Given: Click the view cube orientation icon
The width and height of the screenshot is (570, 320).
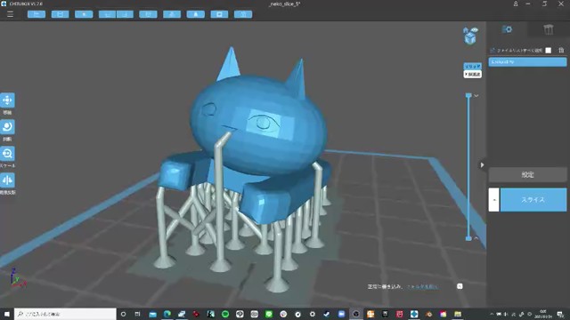Looking at the screenshot, I should tap(470, 36).
